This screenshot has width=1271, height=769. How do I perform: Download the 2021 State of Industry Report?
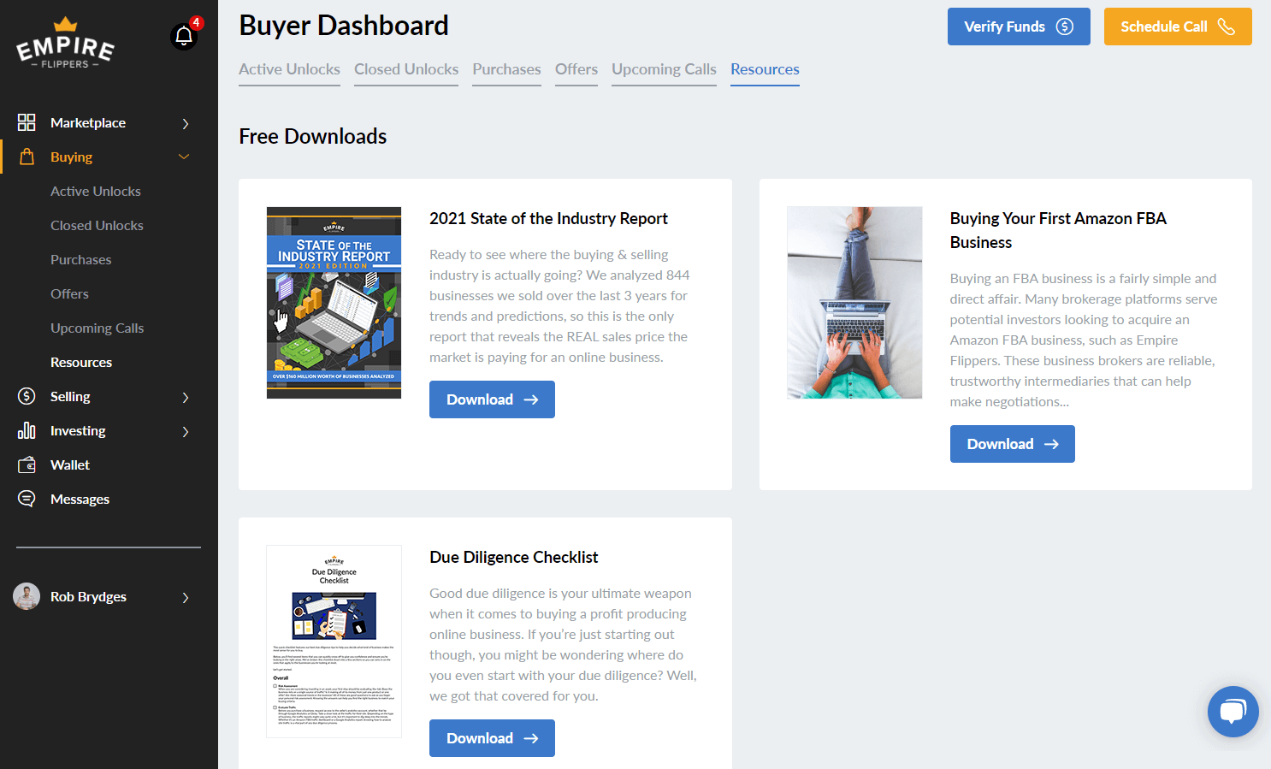pyautogui.click(x=492, y=399)
